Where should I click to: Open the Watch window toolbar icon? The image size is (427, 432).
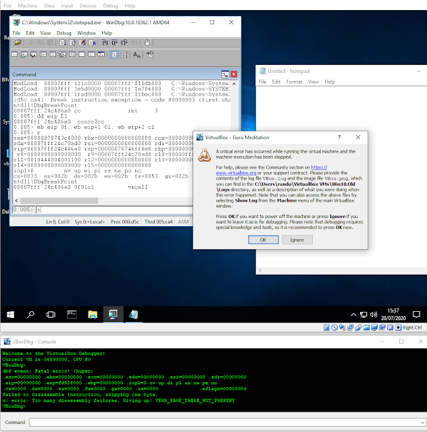[24, 55]
